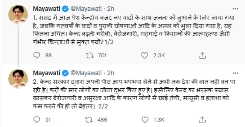This screenshot has height=127, width=245.
Task: Like the first tweet with 2.3K likes
Action: [144, 56]
